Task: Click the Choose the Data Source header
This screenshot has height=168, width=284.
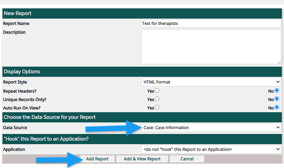Action: tap(49, 117)
